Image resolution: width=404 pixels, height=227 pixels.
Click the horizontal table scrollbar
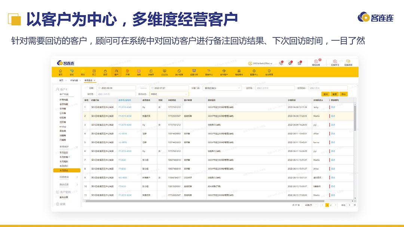[x=205, y=201]
